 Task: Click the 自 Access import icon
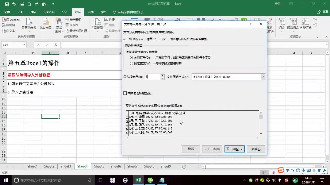click(x=11, y=20)
